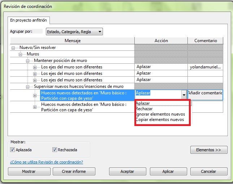Screen dimensions: 233x184
Task: Choose Copiar elementos nuevos option
Action: (160, 120)
